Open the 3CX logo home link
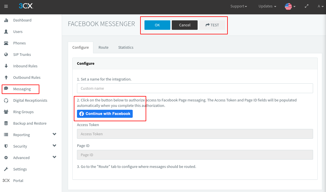 tap(26, 6)
